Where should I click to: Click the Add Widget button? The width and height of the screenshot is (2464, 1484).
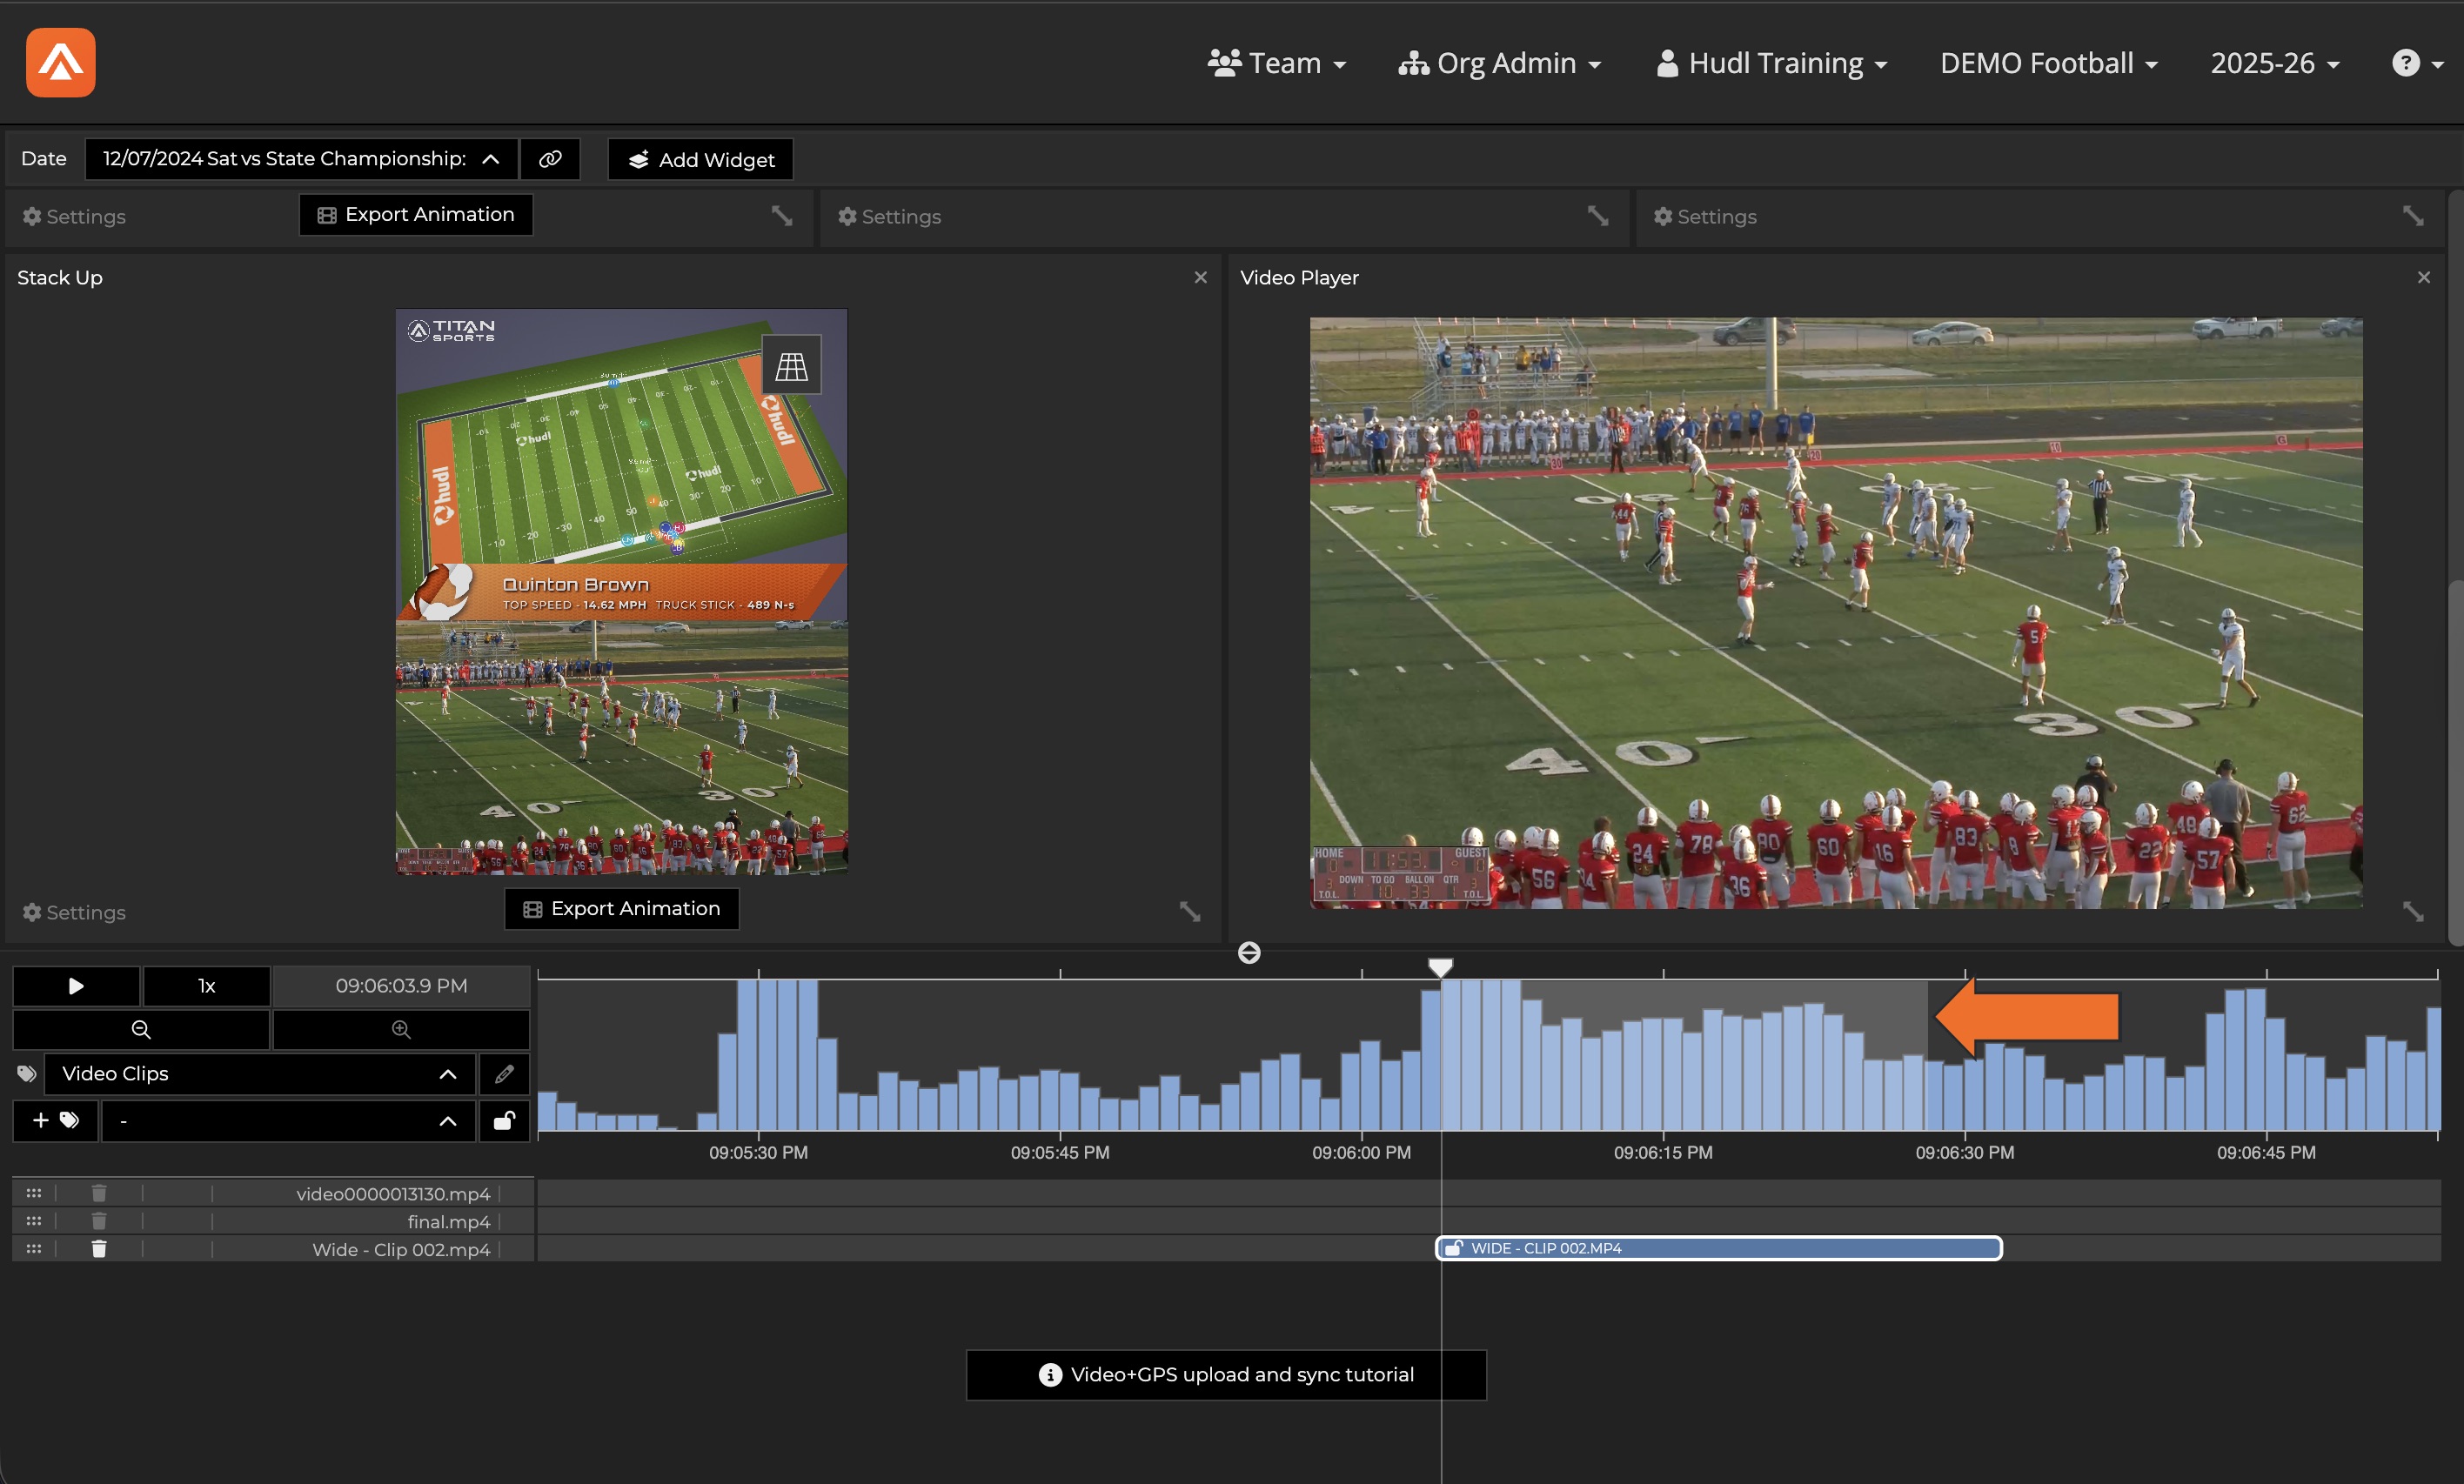click(701, 159)
